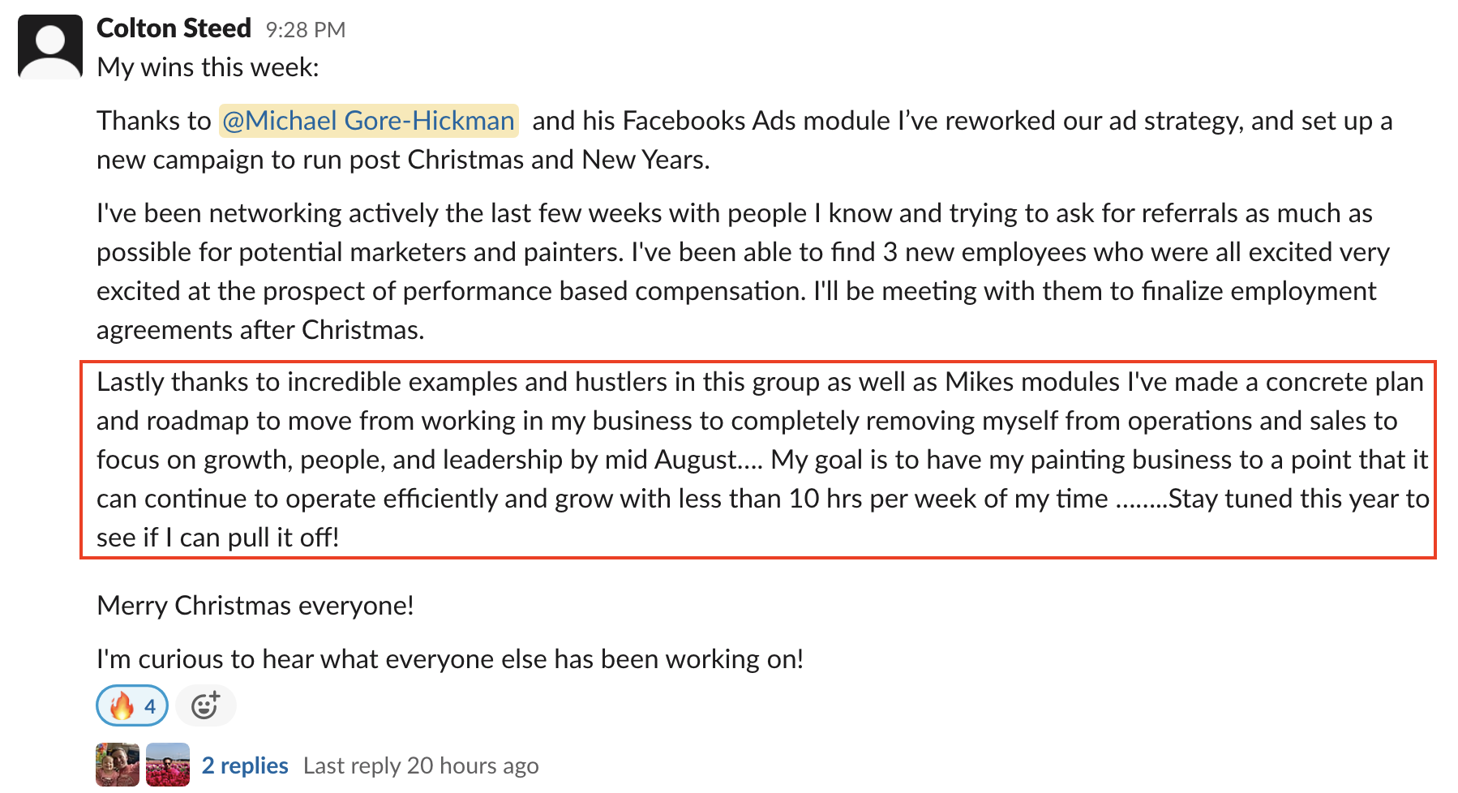Click Colton Steed's profile avatar
Viewport: 1458px width, 793px height.
coord(50,46)
